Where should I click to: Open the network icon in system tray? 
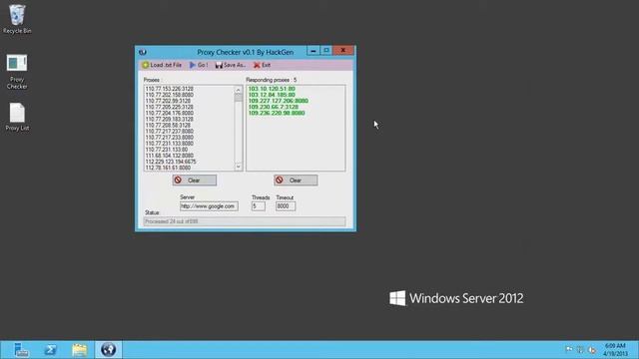click(x=580, y=350)
